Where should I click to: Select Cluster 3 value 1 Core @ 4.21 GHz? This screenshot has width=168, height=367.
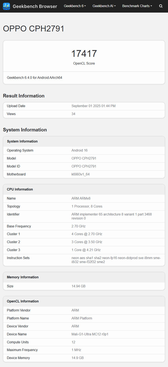pos(86,250)
